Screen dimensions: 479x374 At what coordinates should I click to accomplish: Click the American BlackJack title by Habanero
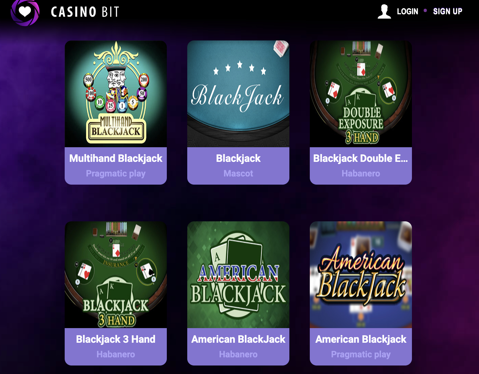(x=238, y=339)
